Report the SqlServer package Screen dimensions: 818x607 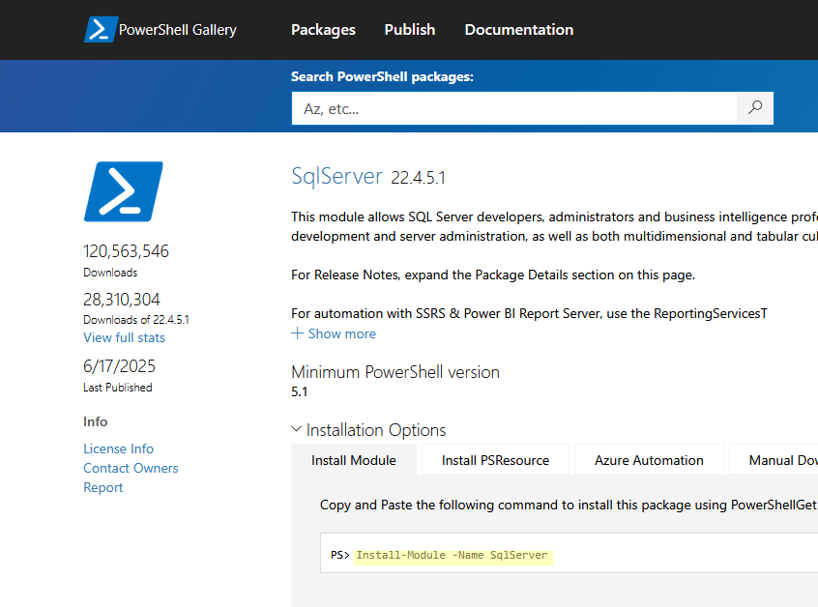[x=102, y=487]
